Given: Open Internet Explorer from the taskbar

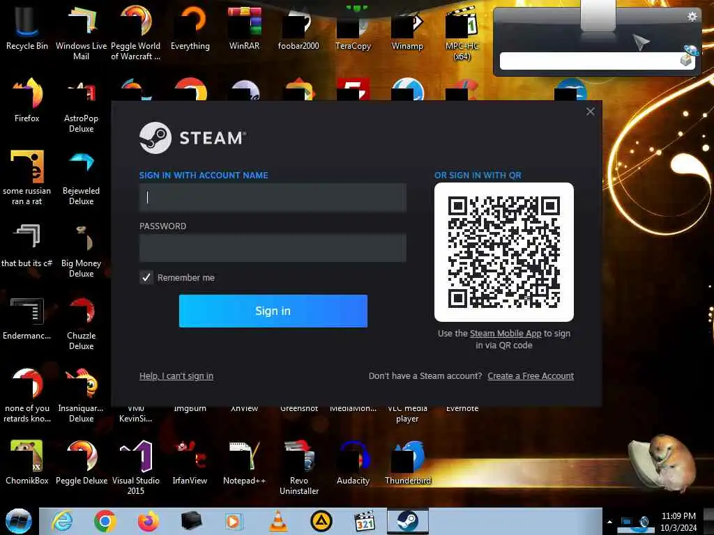Looking at the screenshot, I should click(62, 521).
